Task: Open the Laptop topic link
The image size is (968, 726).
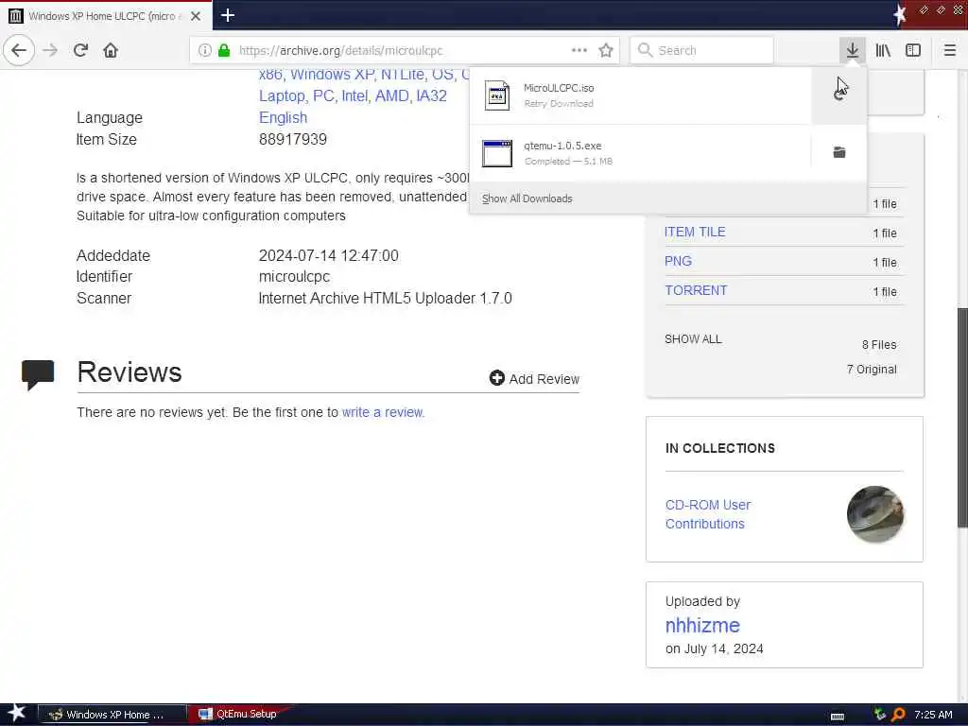Action: coord(282,96)
